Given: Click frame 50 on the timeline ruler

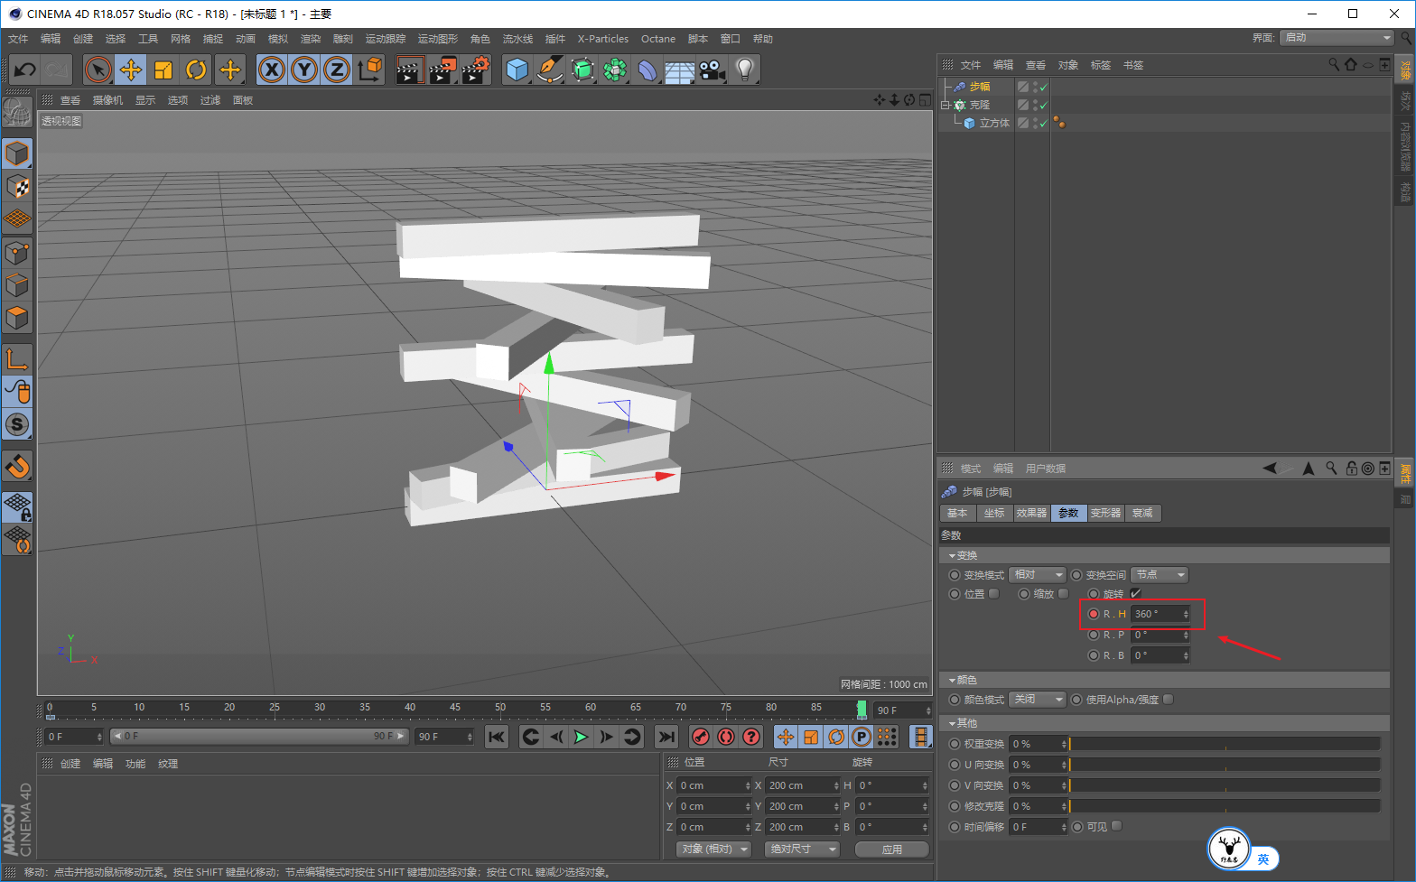Looking at the screenshot, I should [499, 708].
